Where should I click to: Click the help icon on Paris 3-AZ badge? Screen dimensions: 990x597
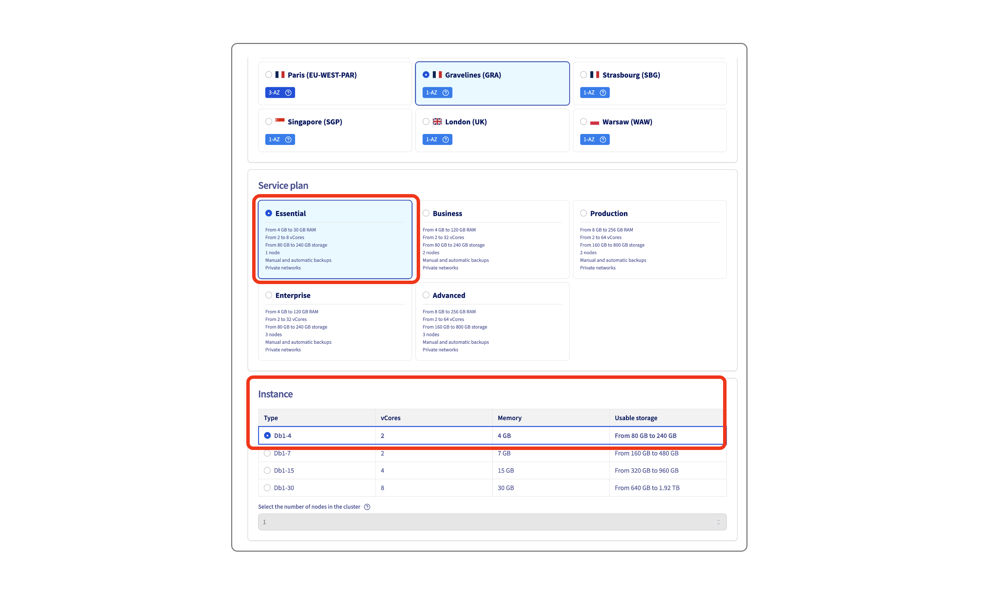click(288, 93)
